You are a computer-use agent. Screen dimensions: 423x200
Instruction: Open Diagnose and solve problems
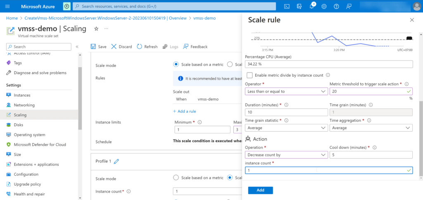(40, 73)
